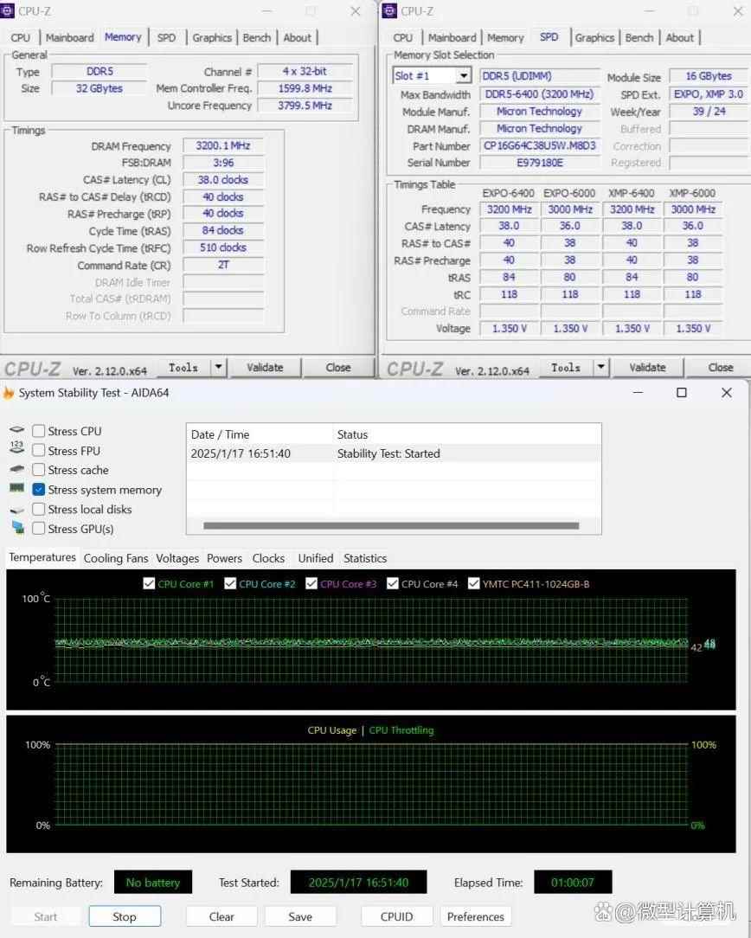Toggle CPU Core #3 temperature graph checkbox
The image size is (751, 938).
pos(311,583)
